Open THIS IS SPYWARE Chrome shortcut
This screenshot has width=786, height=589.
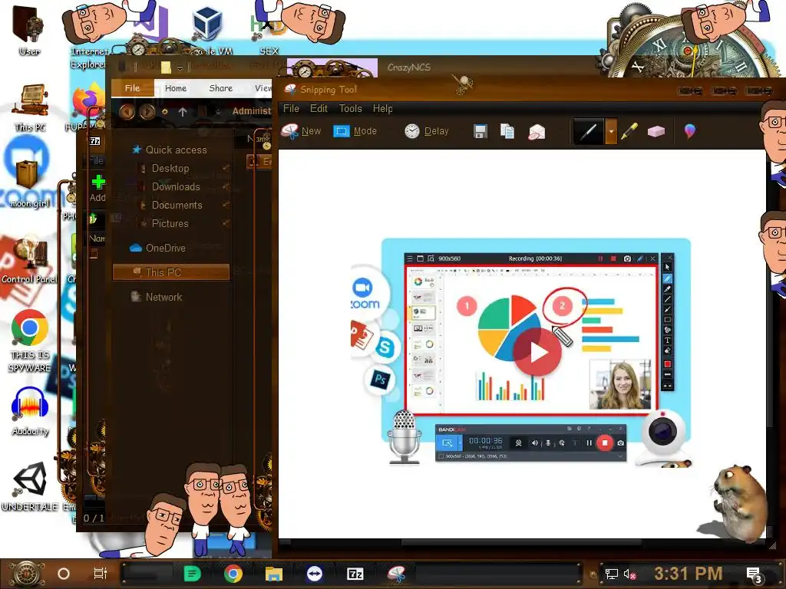pyautogui.click(x=30, y=341)
